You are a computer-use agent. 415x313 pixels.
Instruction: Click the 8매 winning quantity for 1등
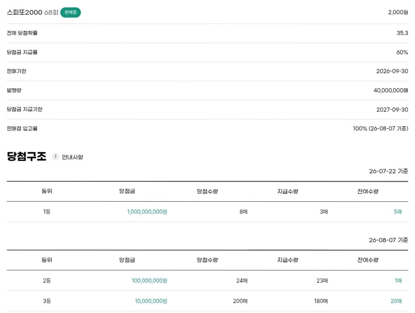point(244,212)
